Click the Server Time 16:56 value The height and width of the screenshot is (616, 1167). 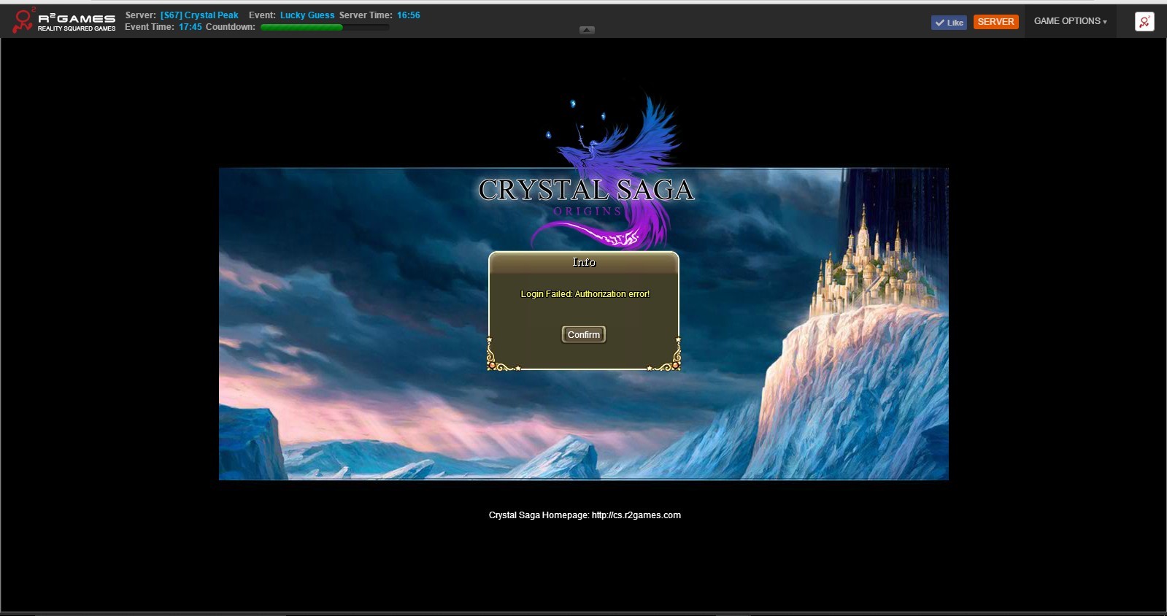click(408, 15)
